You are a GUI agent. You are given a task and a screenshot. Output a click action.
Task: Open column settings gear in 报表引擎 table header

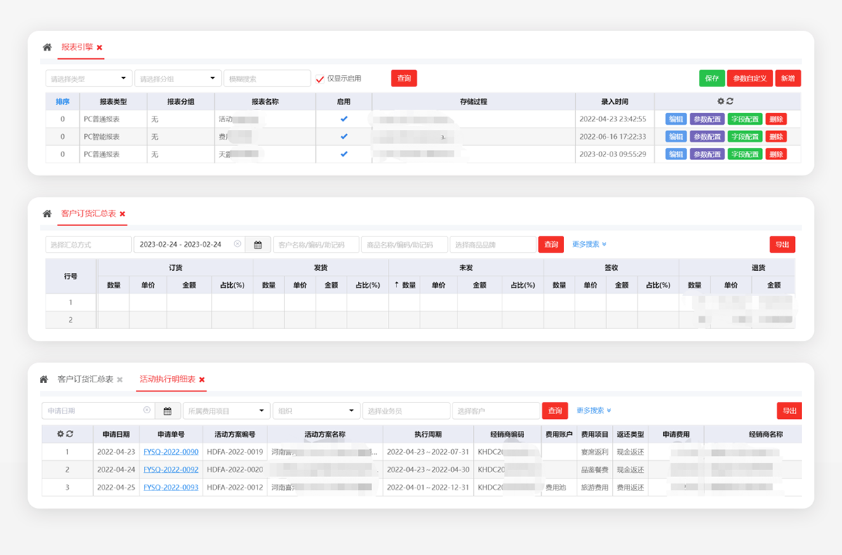[x=721, y=102]
